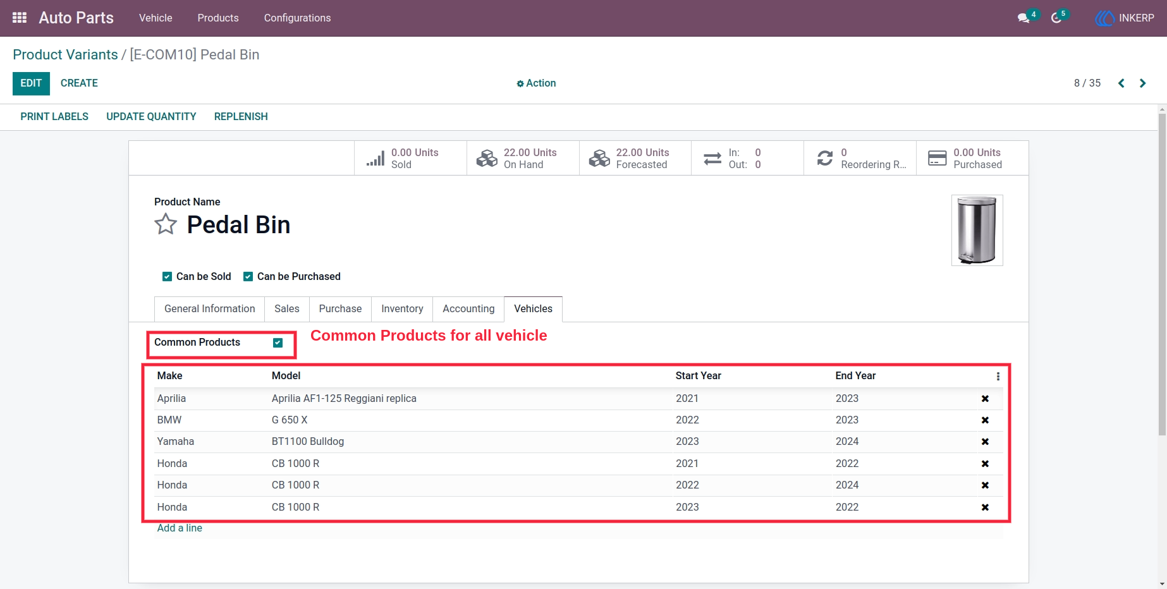Delete the Aprilia AF1-125 vehicle row

point(985,399)
